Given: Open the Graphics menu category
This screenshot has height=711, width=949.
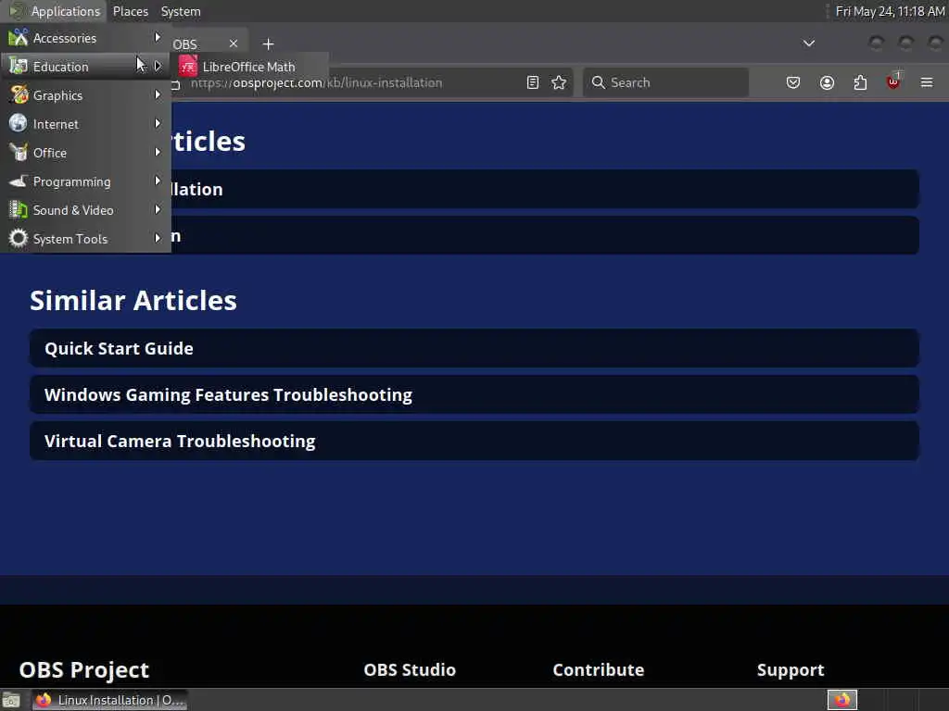Looking at the screenshot, I should point(85,95).
